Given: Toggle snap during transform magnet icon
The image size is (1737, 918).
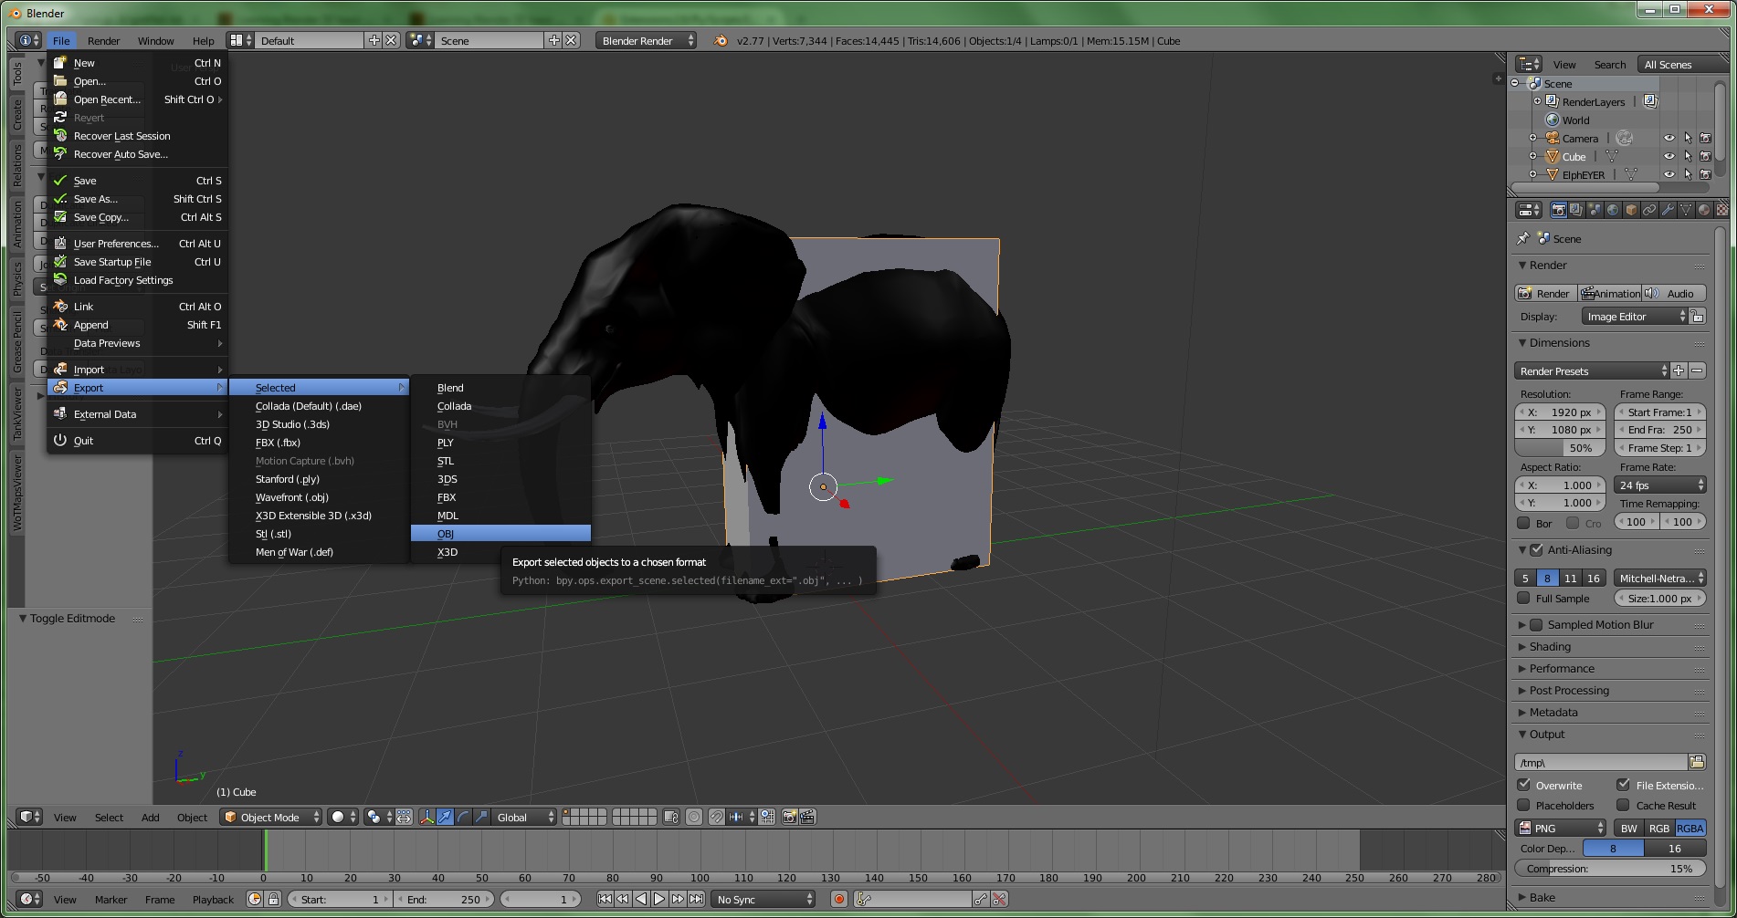Looking at the screenshot, I should [717, 817].
